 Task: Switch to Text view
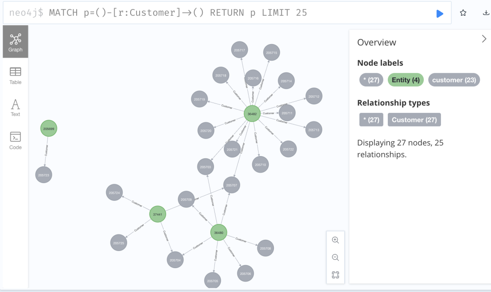point(15,108)
